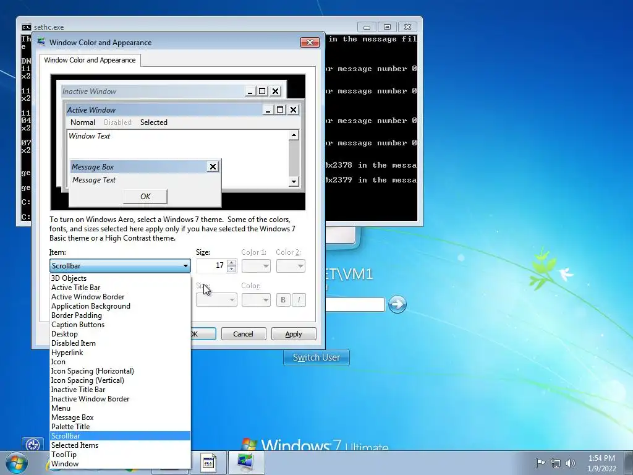The width and height of the screenshot is (633, 475).
Task: Click Selected in the preview menu bar
Action: click(154, 122)
